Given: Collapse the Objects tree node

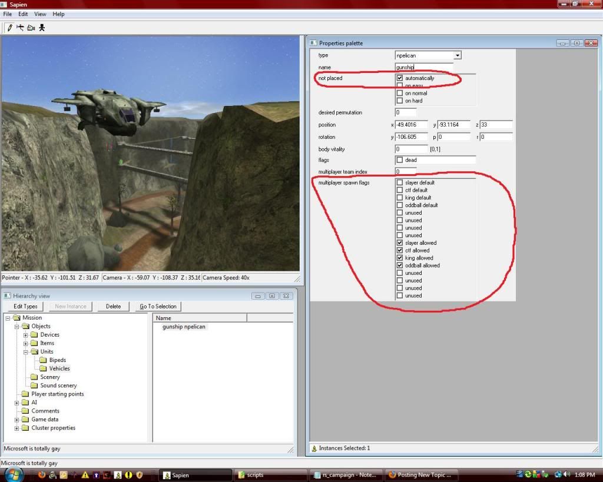Looking at the screenshot, I should pos(16,326).
